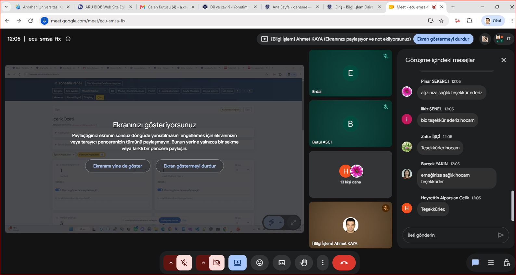Image resolution: width=516 pixels, height=275 pixels.
Task: Leave the call with the red hang-up button
Action: pos(344,263)
